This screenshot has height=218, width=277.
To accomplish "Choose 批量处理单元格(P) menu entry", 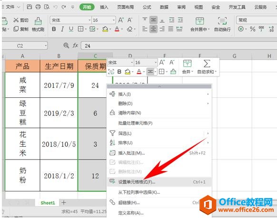I will (159, 123).
